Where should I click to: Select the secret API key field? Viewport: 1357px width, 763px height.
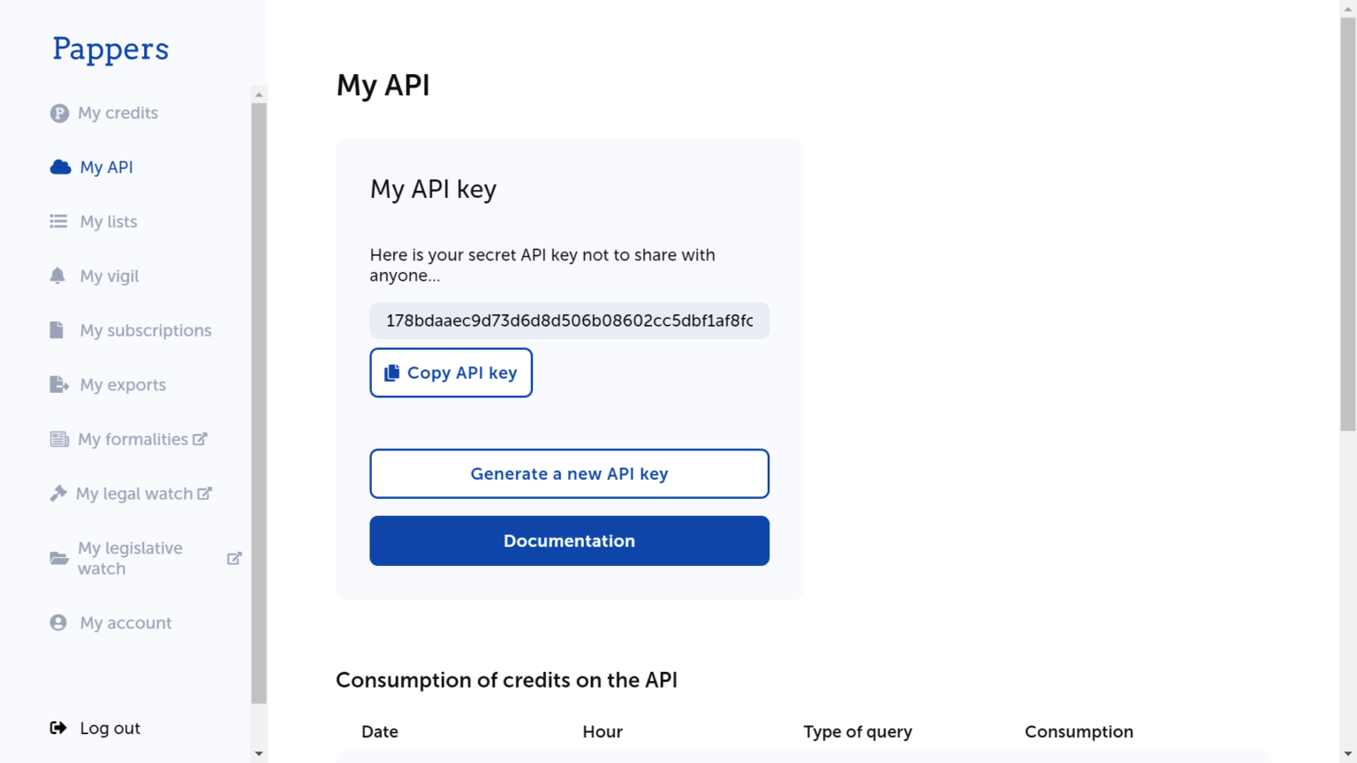(x=569, y=321)
